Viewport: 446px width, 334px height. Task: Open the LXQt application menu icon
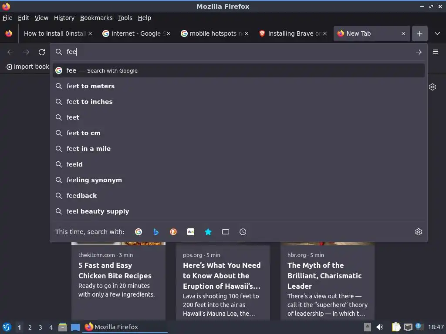(7, 327)
